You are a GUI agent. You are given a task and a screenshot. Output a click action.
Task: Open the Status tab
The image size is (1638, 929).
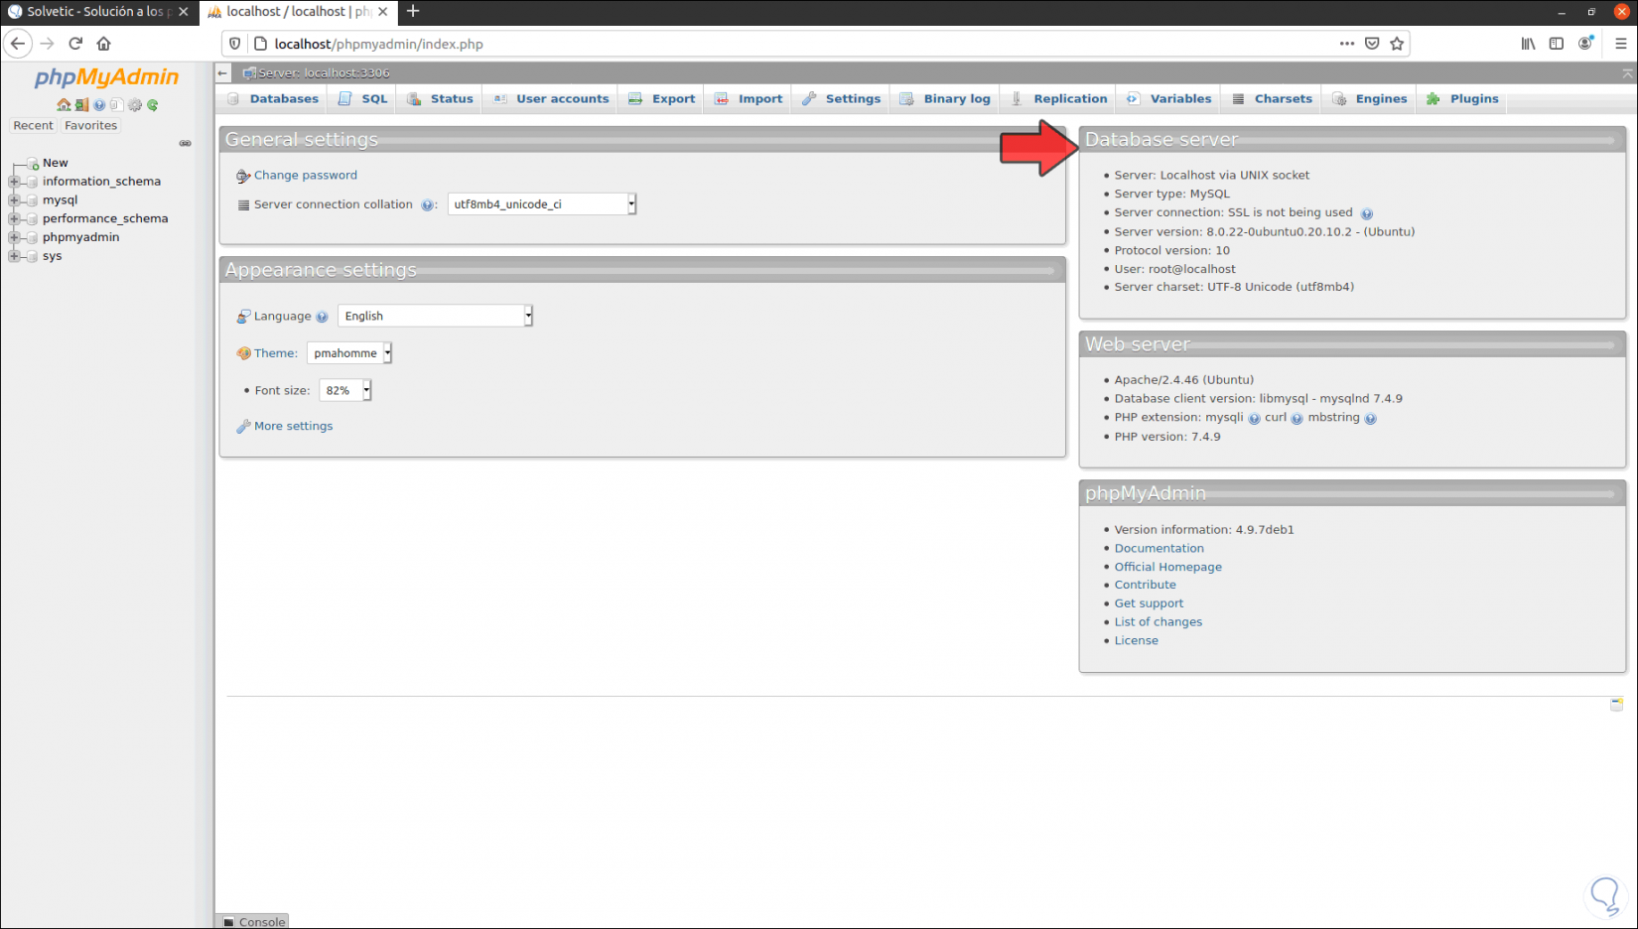(441, 99)
